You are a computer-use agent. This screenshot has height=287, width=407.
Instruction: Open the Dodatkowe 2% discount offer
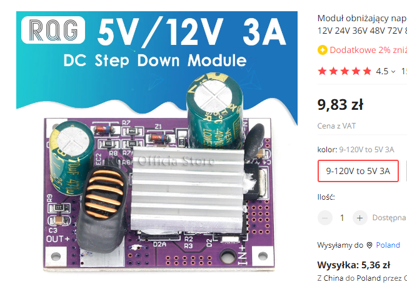tap(368, 50)
